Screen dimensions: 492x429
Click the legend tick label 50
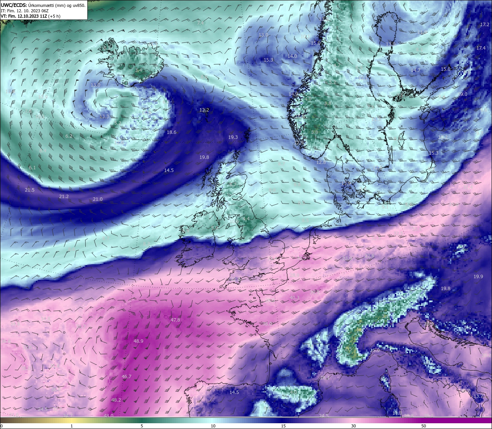[x=424, y=426]
